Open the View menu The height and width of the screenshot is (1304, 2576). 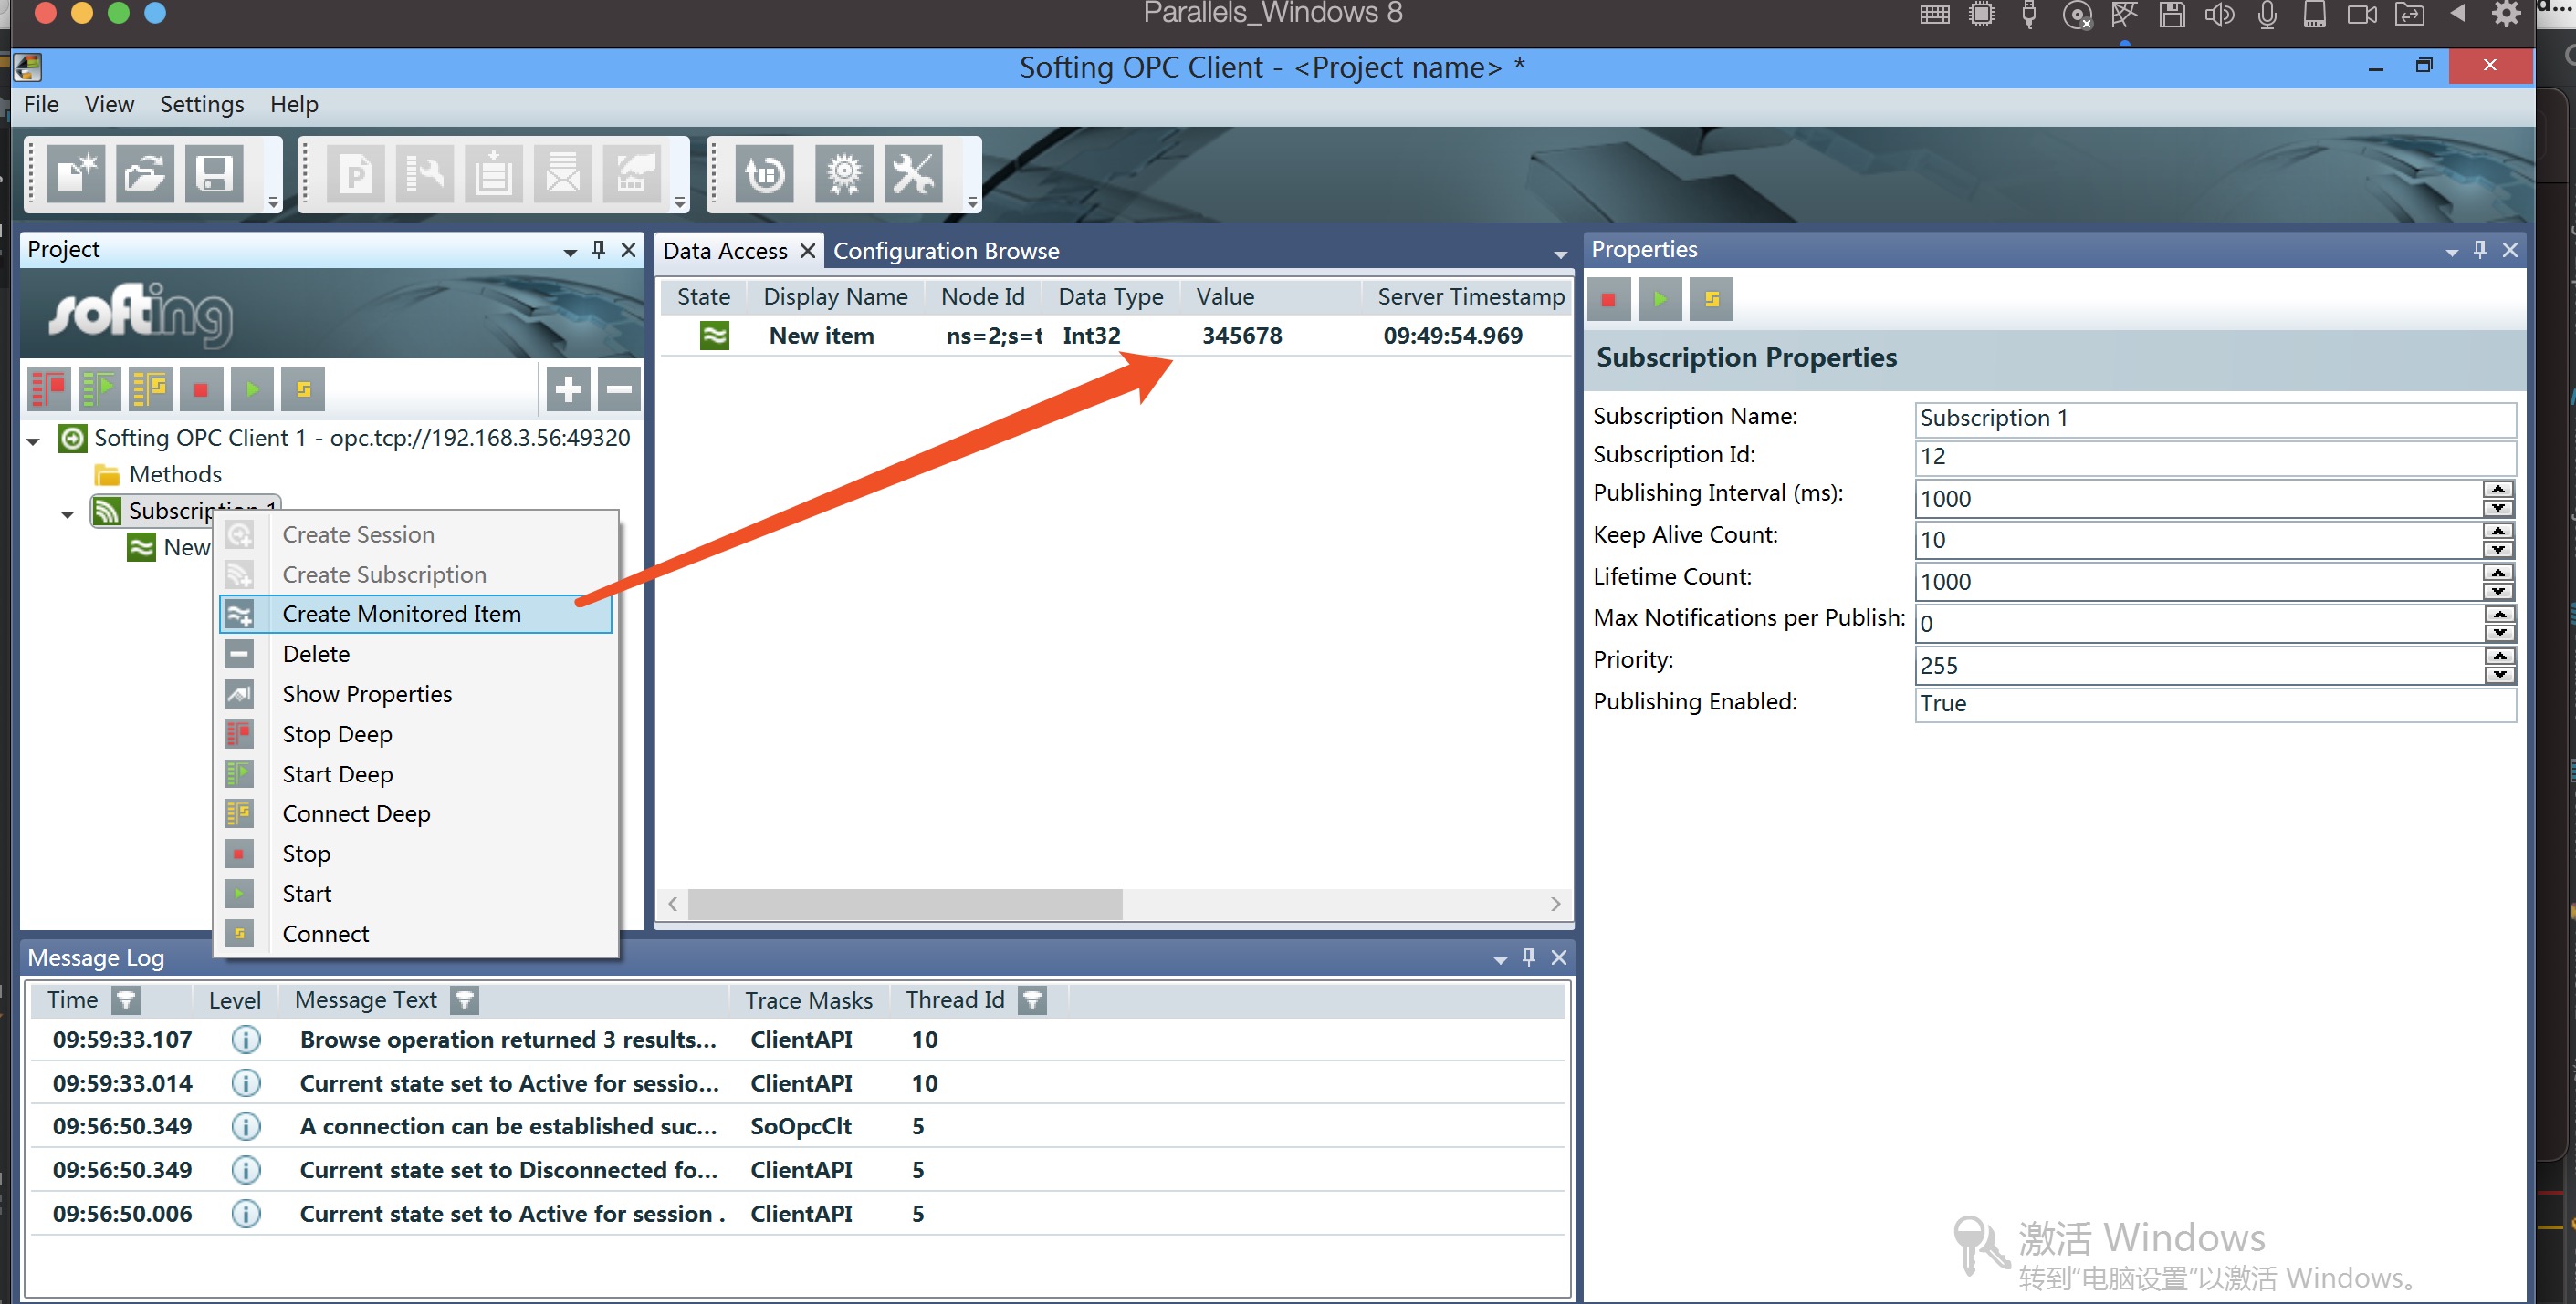109,104
